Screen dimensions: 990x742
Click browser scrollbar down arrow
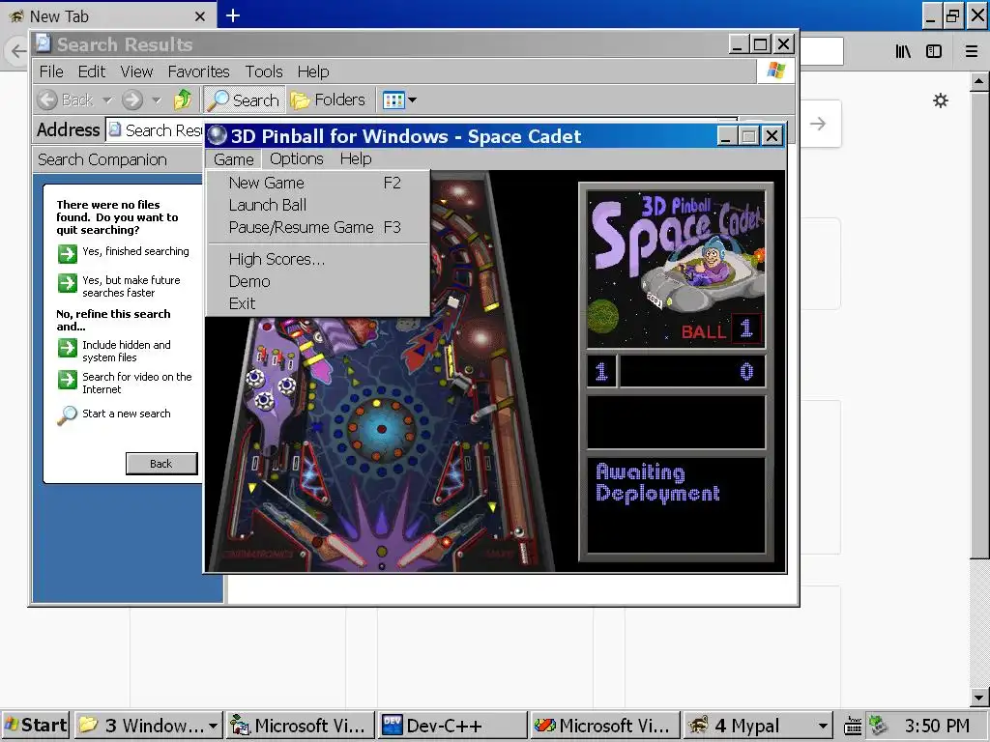978,698
